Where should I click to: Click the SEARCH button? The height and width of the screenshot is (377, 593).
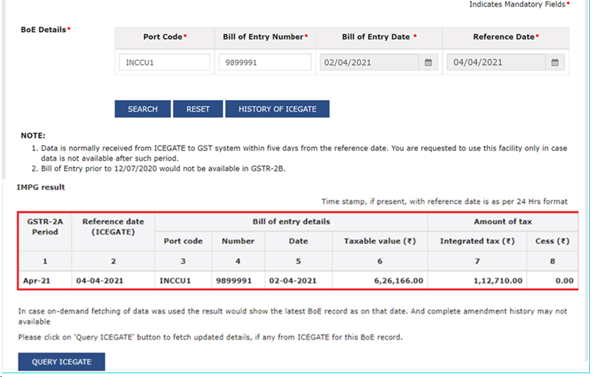[143, 109]
